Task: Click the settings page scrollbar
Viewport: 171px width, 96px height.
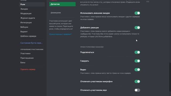Action: (170, 77)
